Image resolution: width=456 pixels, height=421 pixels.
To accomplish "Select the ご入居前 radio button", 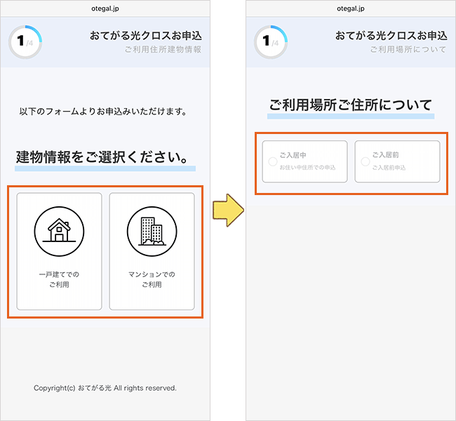I will [366, 162].
